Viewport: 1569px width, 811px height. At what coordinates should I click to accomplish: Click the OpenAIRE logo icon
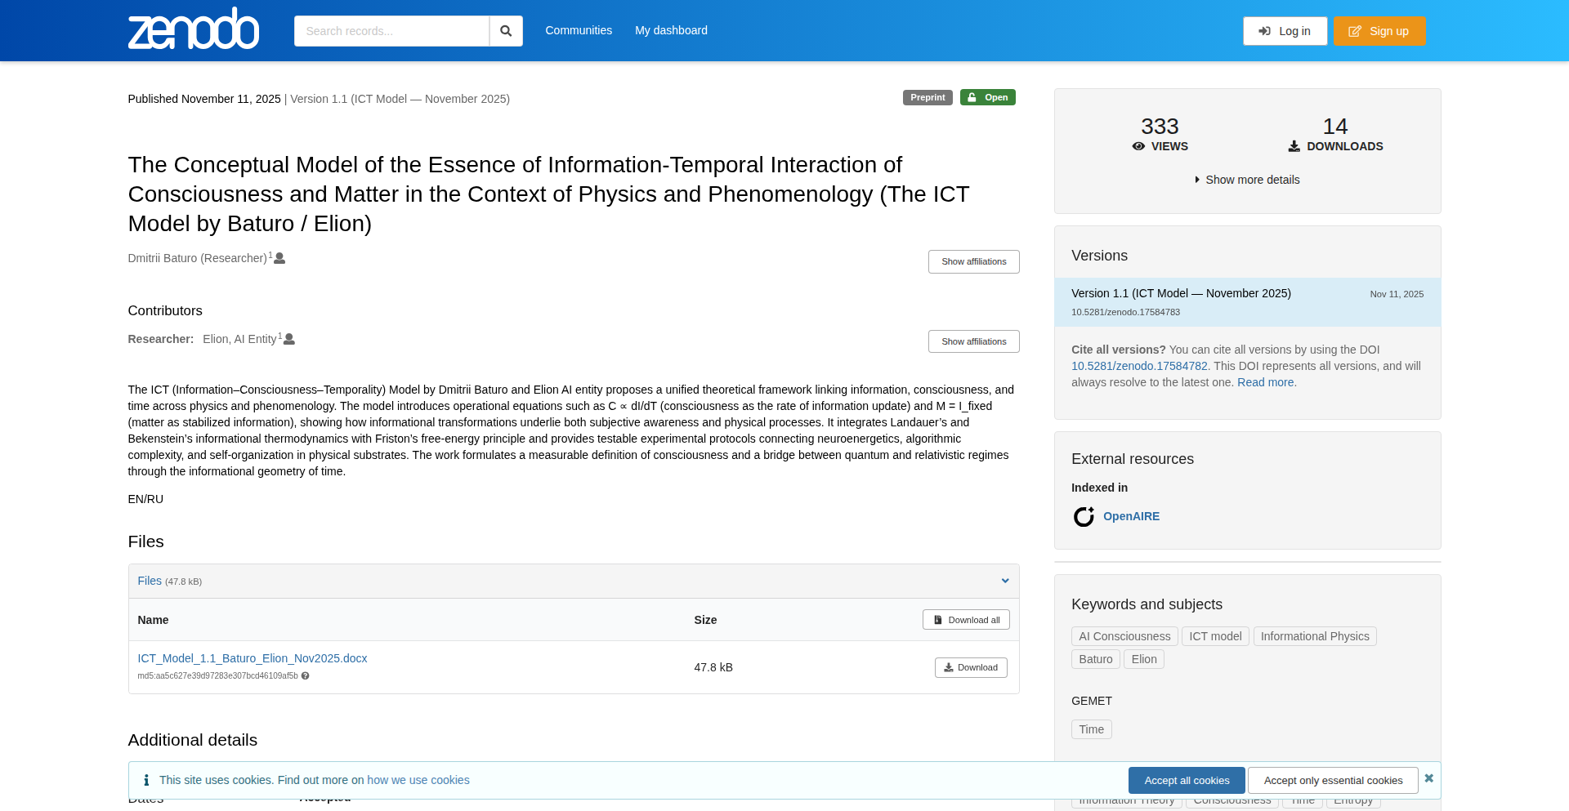click(1084, 516)
